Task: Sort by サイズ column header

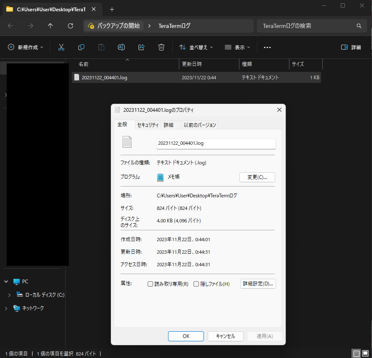Action: pyautogui.click(x=306, y=64)
